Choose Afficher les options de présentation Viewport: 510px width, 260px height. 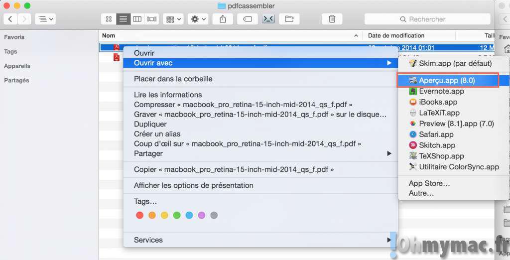[260, 185]
